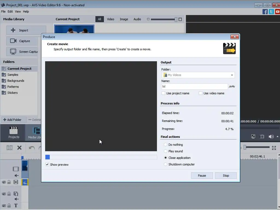This screenshot has height=210, width=280.
Task: Toggle lock on the overlay track
Action: (9, 194)
